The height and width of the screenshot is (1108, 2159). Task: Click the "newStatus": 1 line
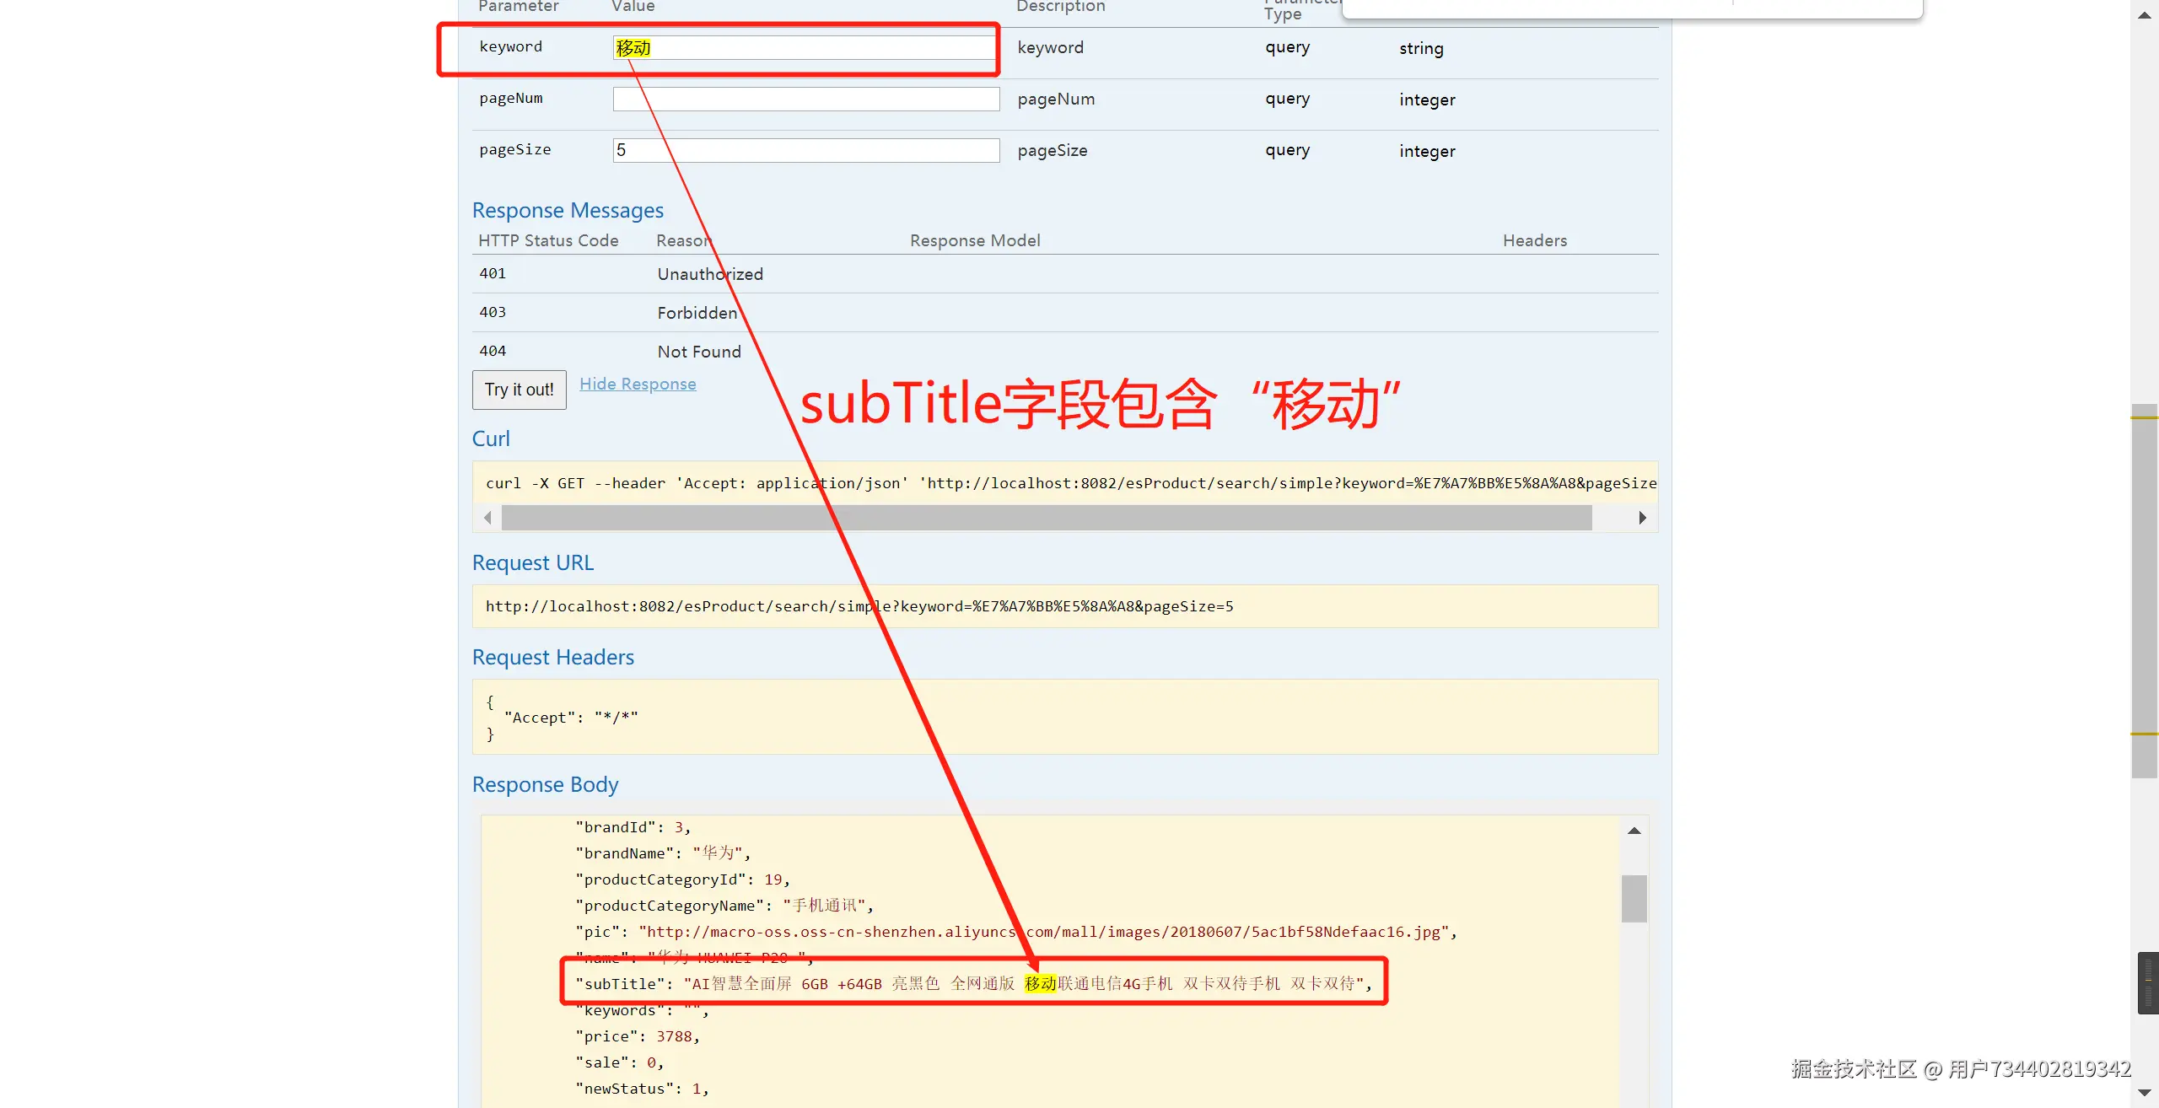tap(643, 1089)
